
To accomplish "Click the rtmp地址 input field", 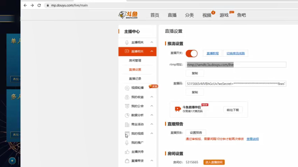I will (236, 65).
